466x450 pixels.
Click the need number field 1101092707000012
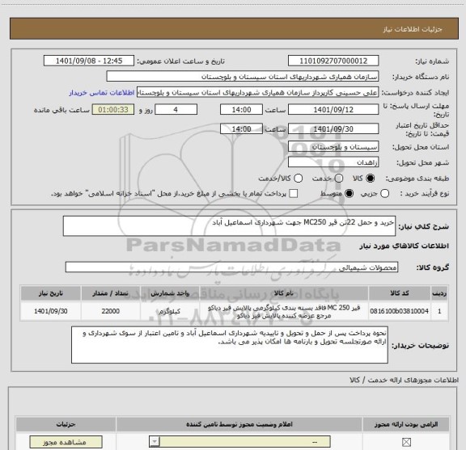[x=333, y=61]
